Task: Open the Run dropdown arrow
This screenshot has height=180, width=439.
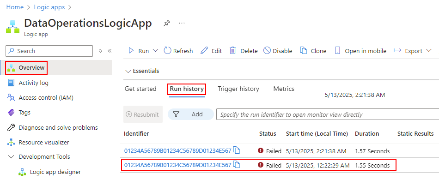Action: pyautogui.click(x=155, y=51)
